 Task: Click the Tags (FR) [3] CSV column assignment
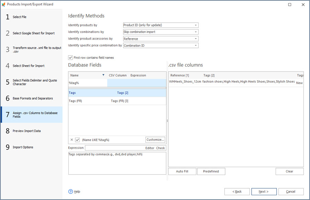click(119, 101)
